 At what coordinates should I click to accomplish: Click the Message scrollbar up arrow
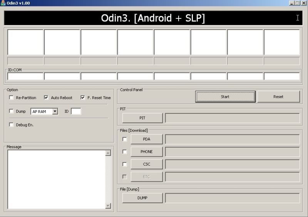(108, 153)
